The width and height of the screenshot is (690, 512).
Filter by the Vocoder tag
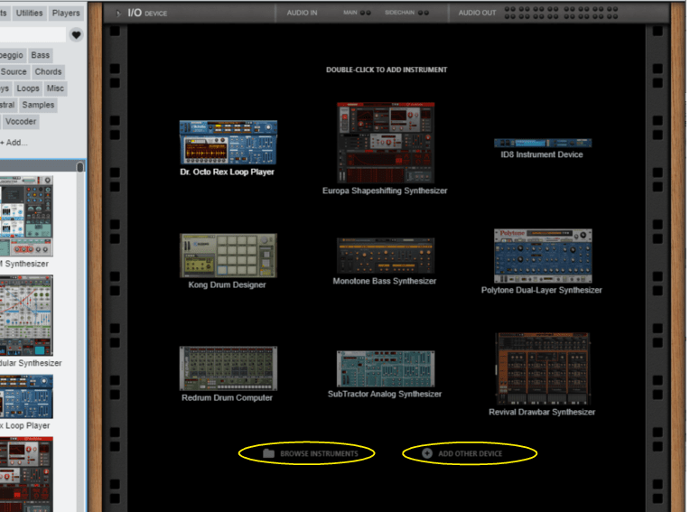(21, 121)
